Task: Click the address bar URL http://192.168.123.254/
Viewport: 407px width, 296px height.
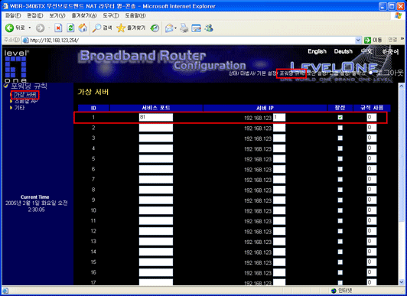Action: [x=54, y=41]
